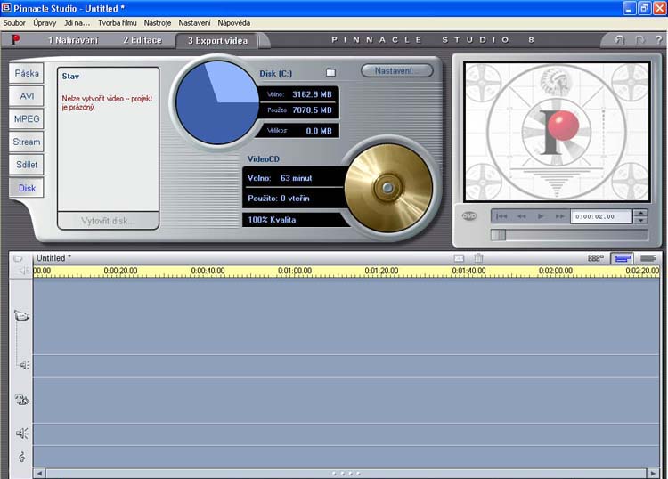Select the MPEG output format button
Viewport: 668px width, 479px height.
(x=27, y=118)
